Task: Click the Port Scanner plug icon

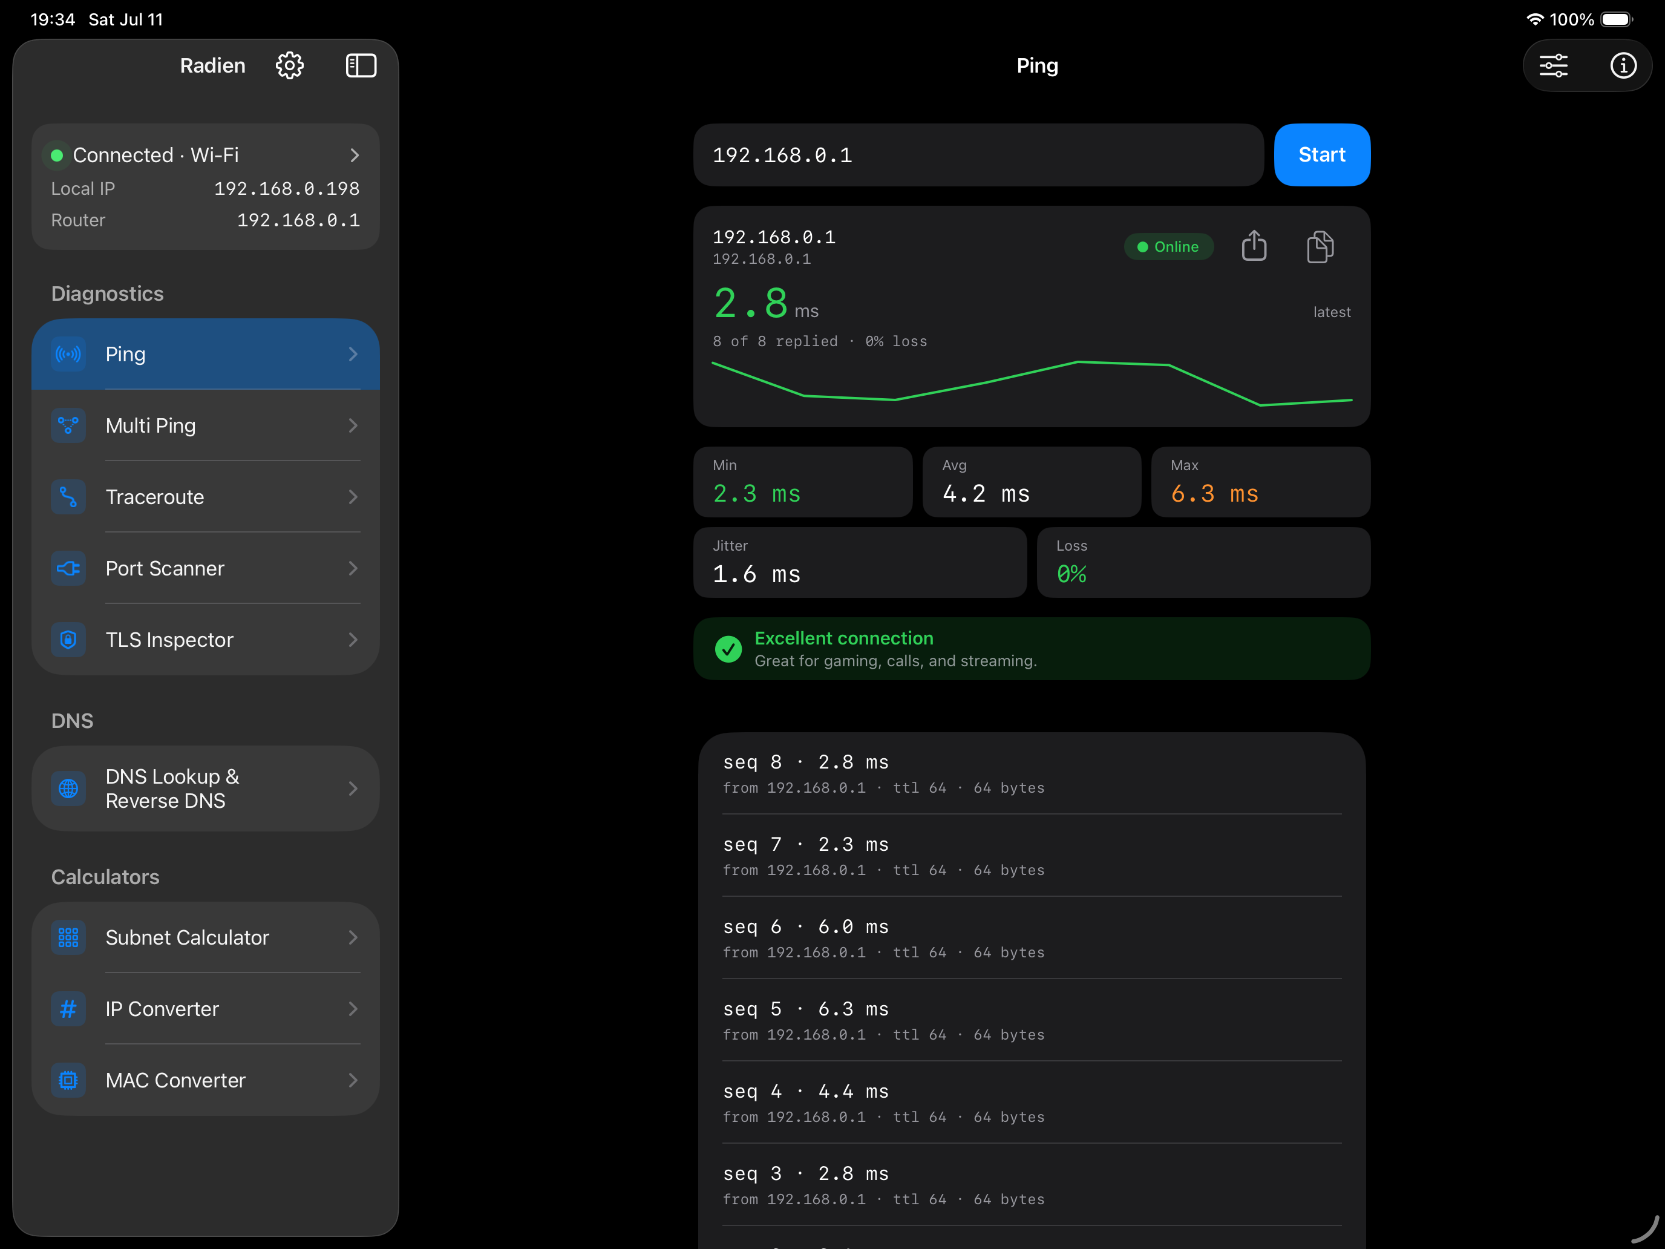Action: pos(68,568)
